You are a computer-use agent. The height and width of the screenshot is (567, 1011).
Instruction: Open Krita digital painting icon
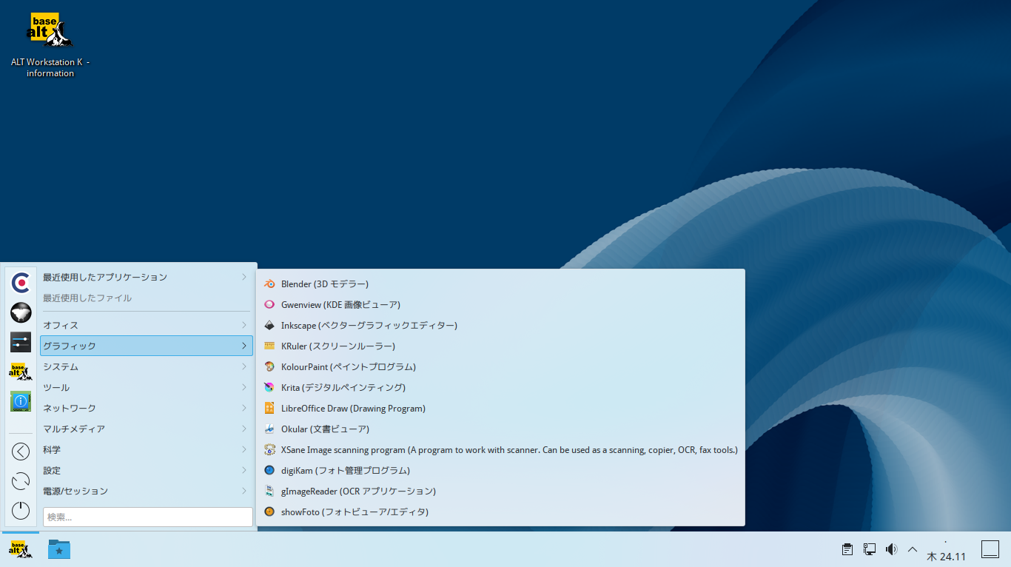[x=269, y=387]
